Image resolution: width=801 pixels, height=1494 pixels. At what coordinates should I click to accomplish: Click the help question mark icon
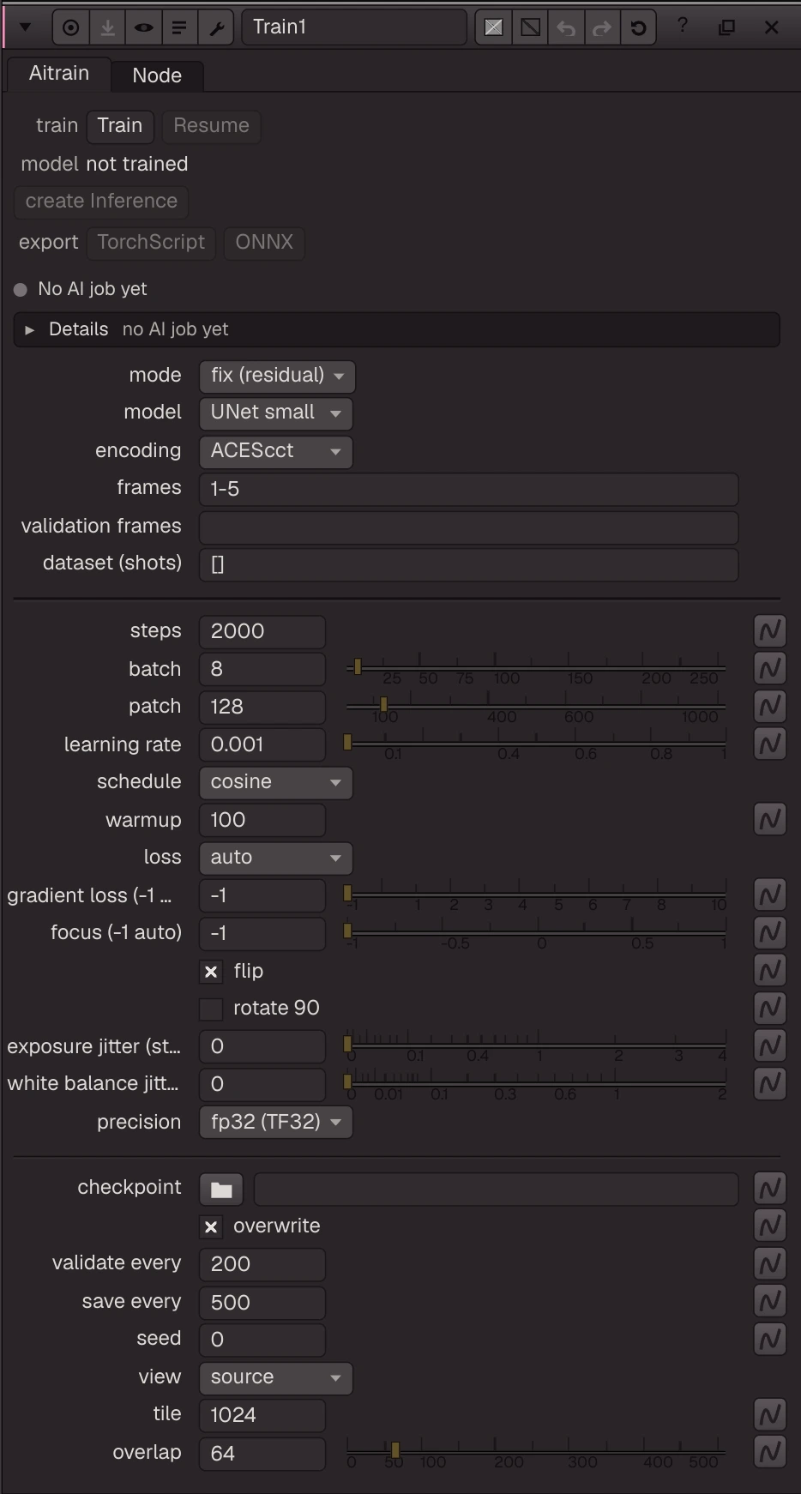click(683, 26)
